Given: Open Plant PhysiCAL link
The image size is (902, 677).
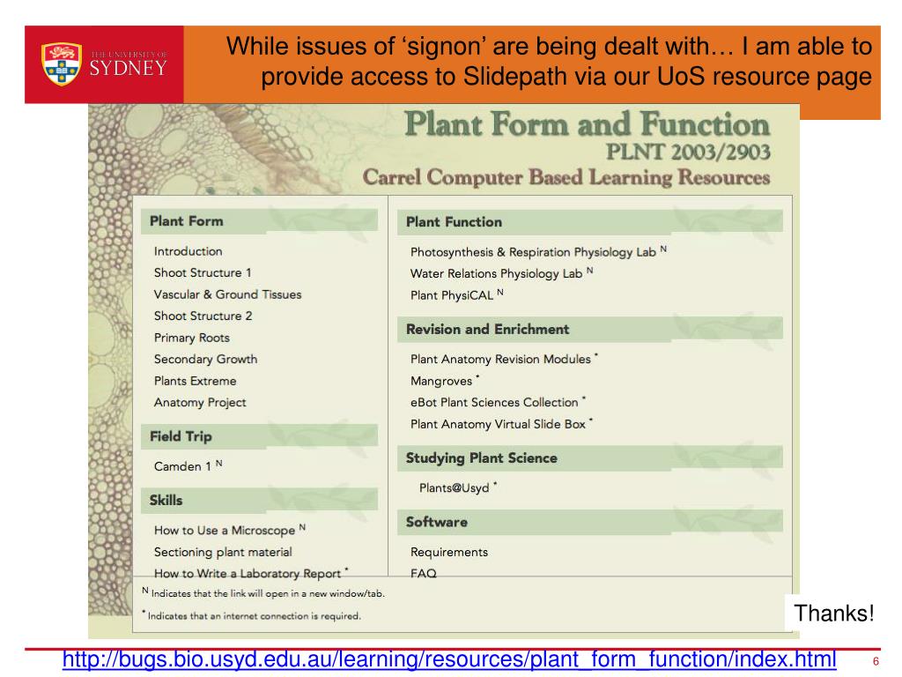Looking at the screenshot, I should click(x=457, y=294).
